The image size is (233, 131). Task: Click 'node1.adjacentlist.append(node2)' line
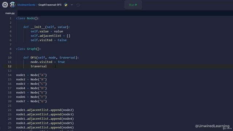pyautogui.click(x=45, y=110)
